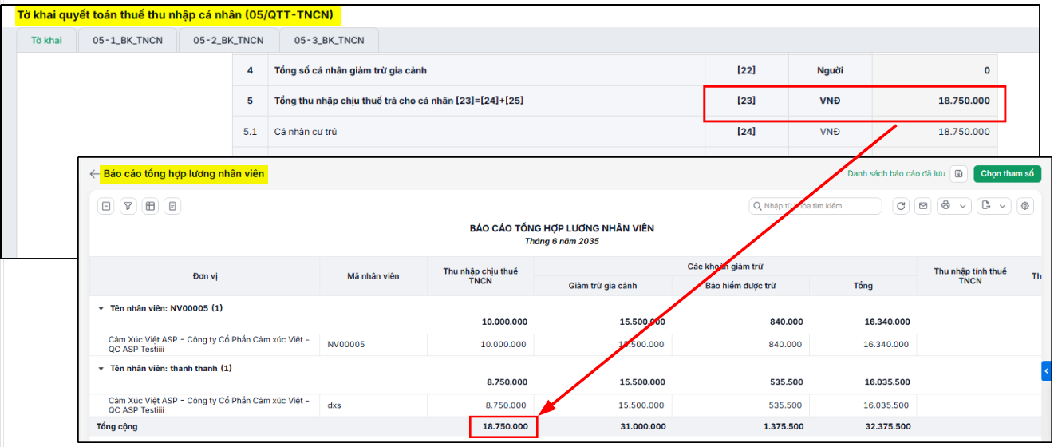The height and width of the screenshot is (447, 1054).
Task: Select the NV00005 employee code cell
Action: pyautogui.click(x=373, y=345)
